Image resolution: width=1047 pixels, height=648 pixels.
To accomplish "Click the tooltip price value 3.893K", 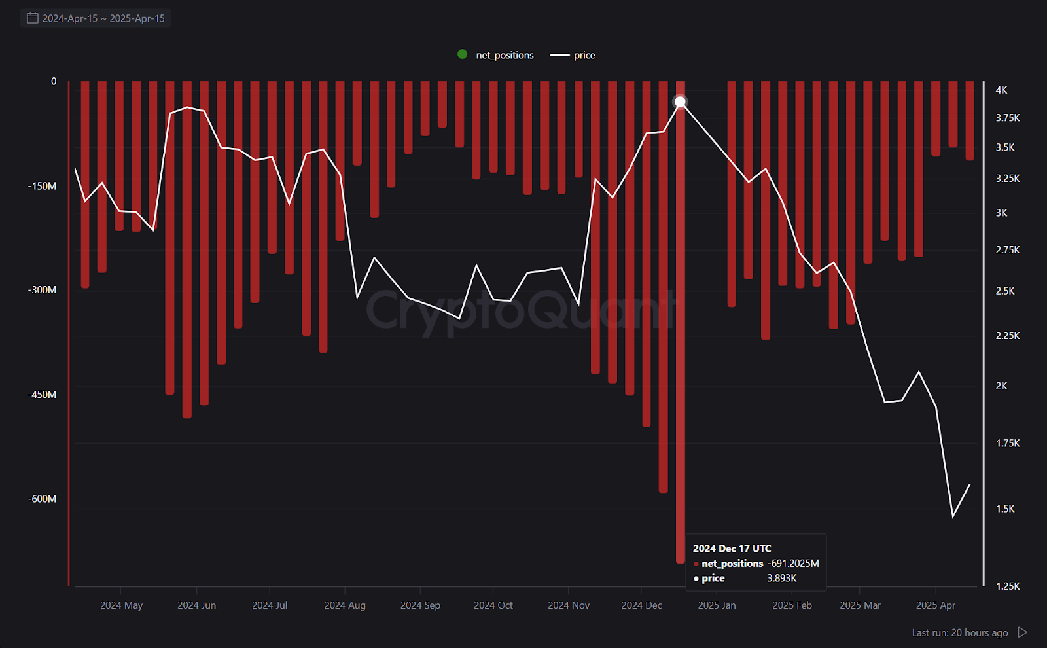I will coord(782,578).
